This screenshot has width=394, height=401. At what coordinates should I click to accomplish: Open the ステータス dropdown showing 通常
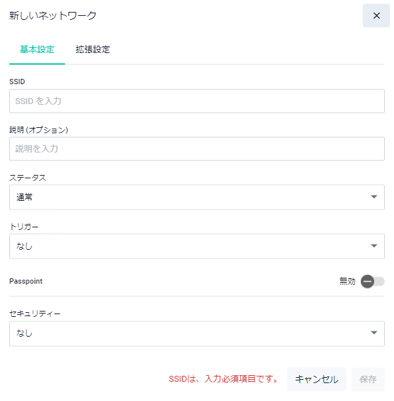tap(197, 197)
